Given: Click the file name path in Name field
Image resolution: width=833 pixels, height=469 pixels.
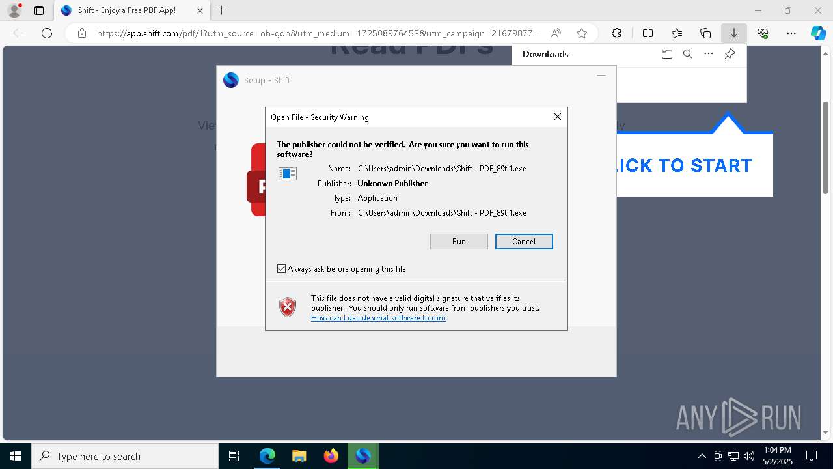Looking at the screenshot, I should point(442,169).
